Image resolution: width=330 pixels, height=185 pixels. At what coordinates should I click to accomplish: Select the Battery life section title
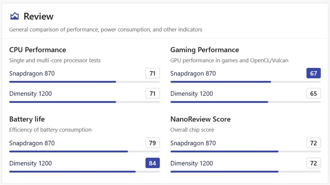pos(27,119)
